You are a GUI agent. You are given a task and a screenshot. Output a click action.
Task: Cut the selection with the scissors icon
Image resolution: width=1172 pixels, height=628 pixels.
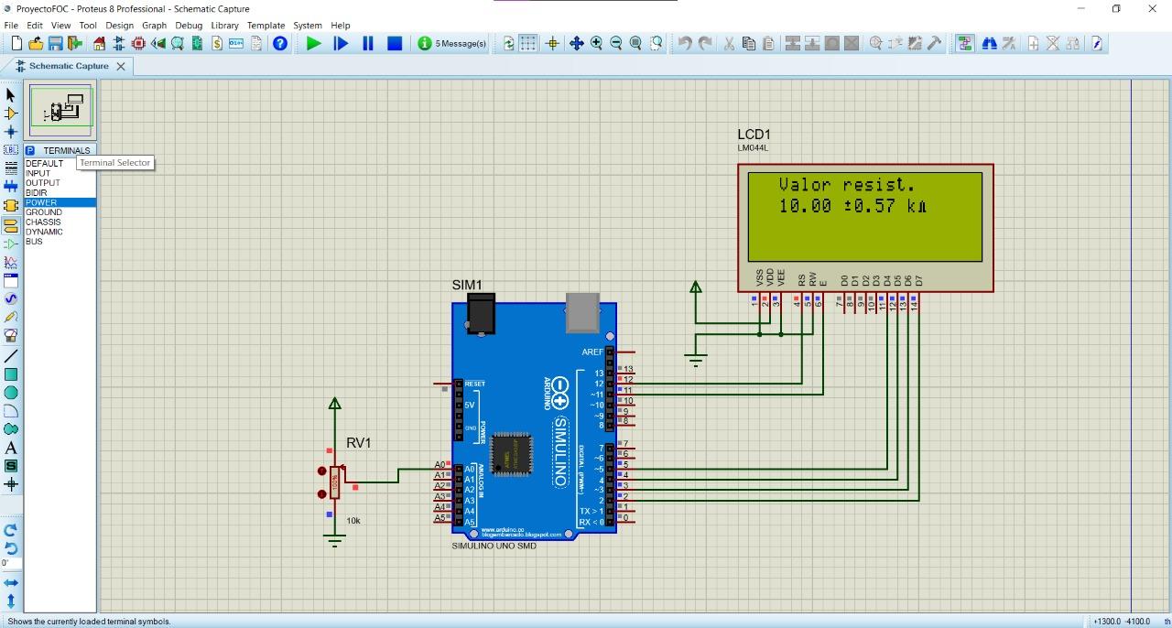pos(729,43)
